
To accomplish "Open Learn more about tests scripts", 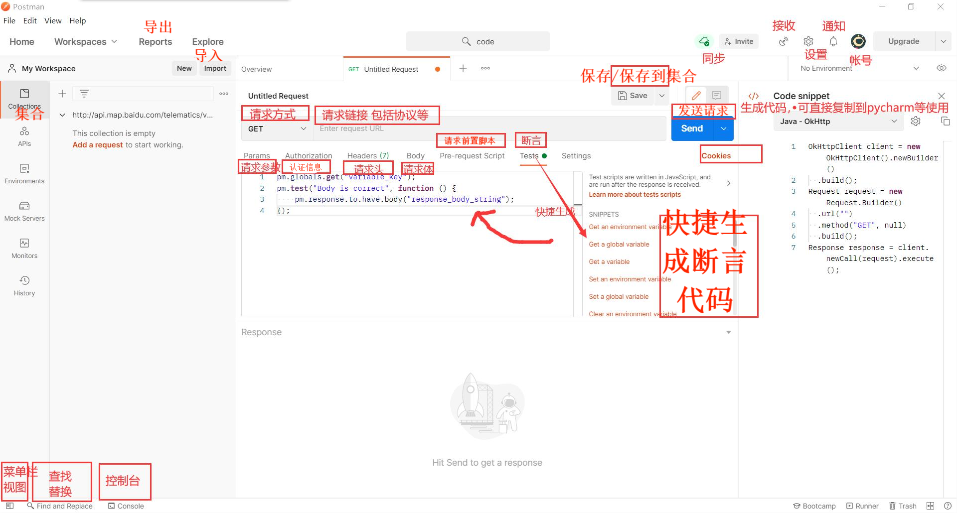I will [635, 194].
